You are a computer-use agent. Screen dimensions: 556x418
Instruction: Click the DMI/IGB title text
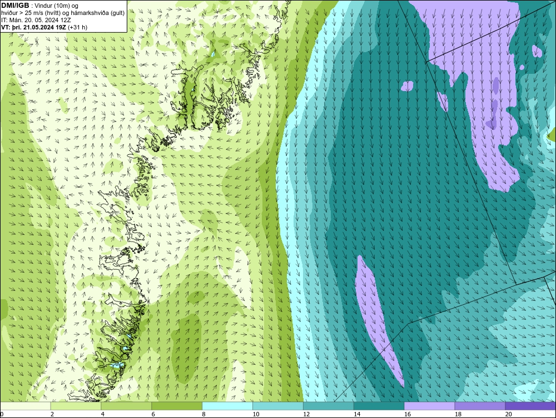pos(15,6)
